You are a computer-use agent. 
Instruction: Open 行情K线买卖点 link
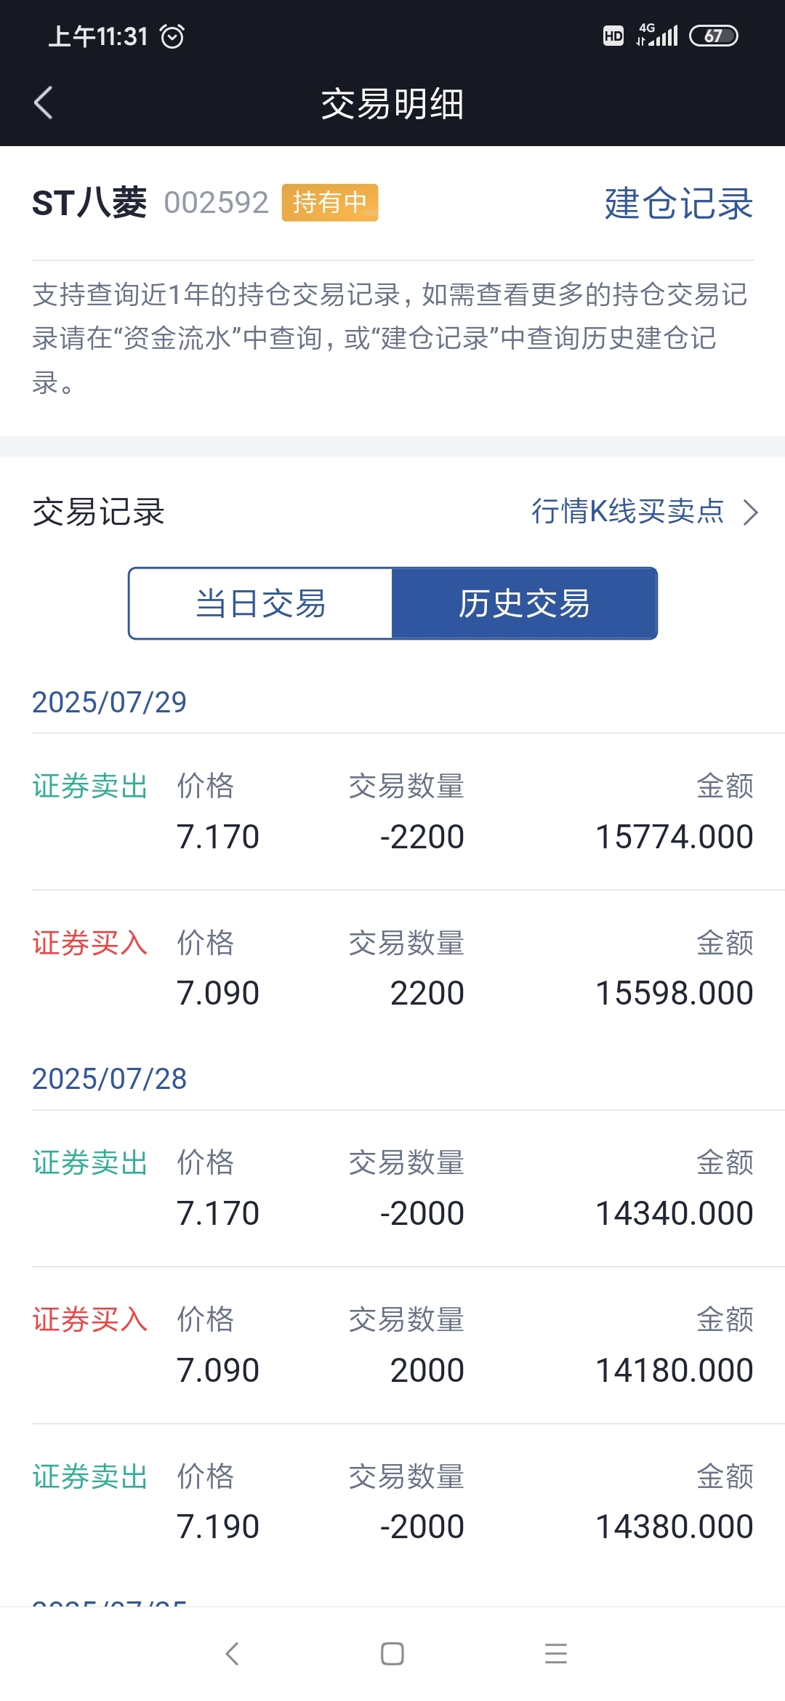pos(628,511)
